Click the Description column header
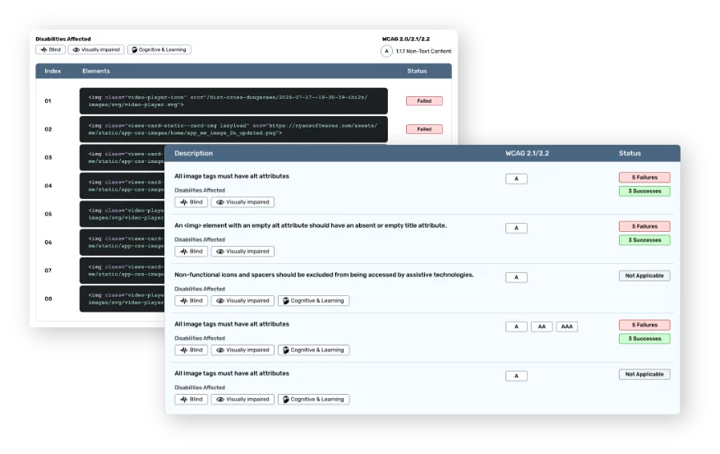 [x=193, y=154]
